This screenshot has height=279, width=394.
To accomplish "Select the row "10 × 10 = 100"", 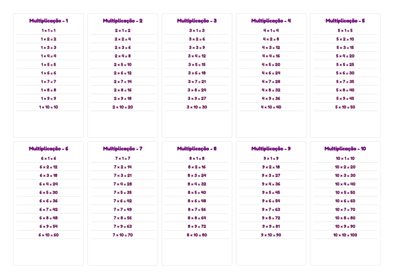I will [x=345, y=235].
